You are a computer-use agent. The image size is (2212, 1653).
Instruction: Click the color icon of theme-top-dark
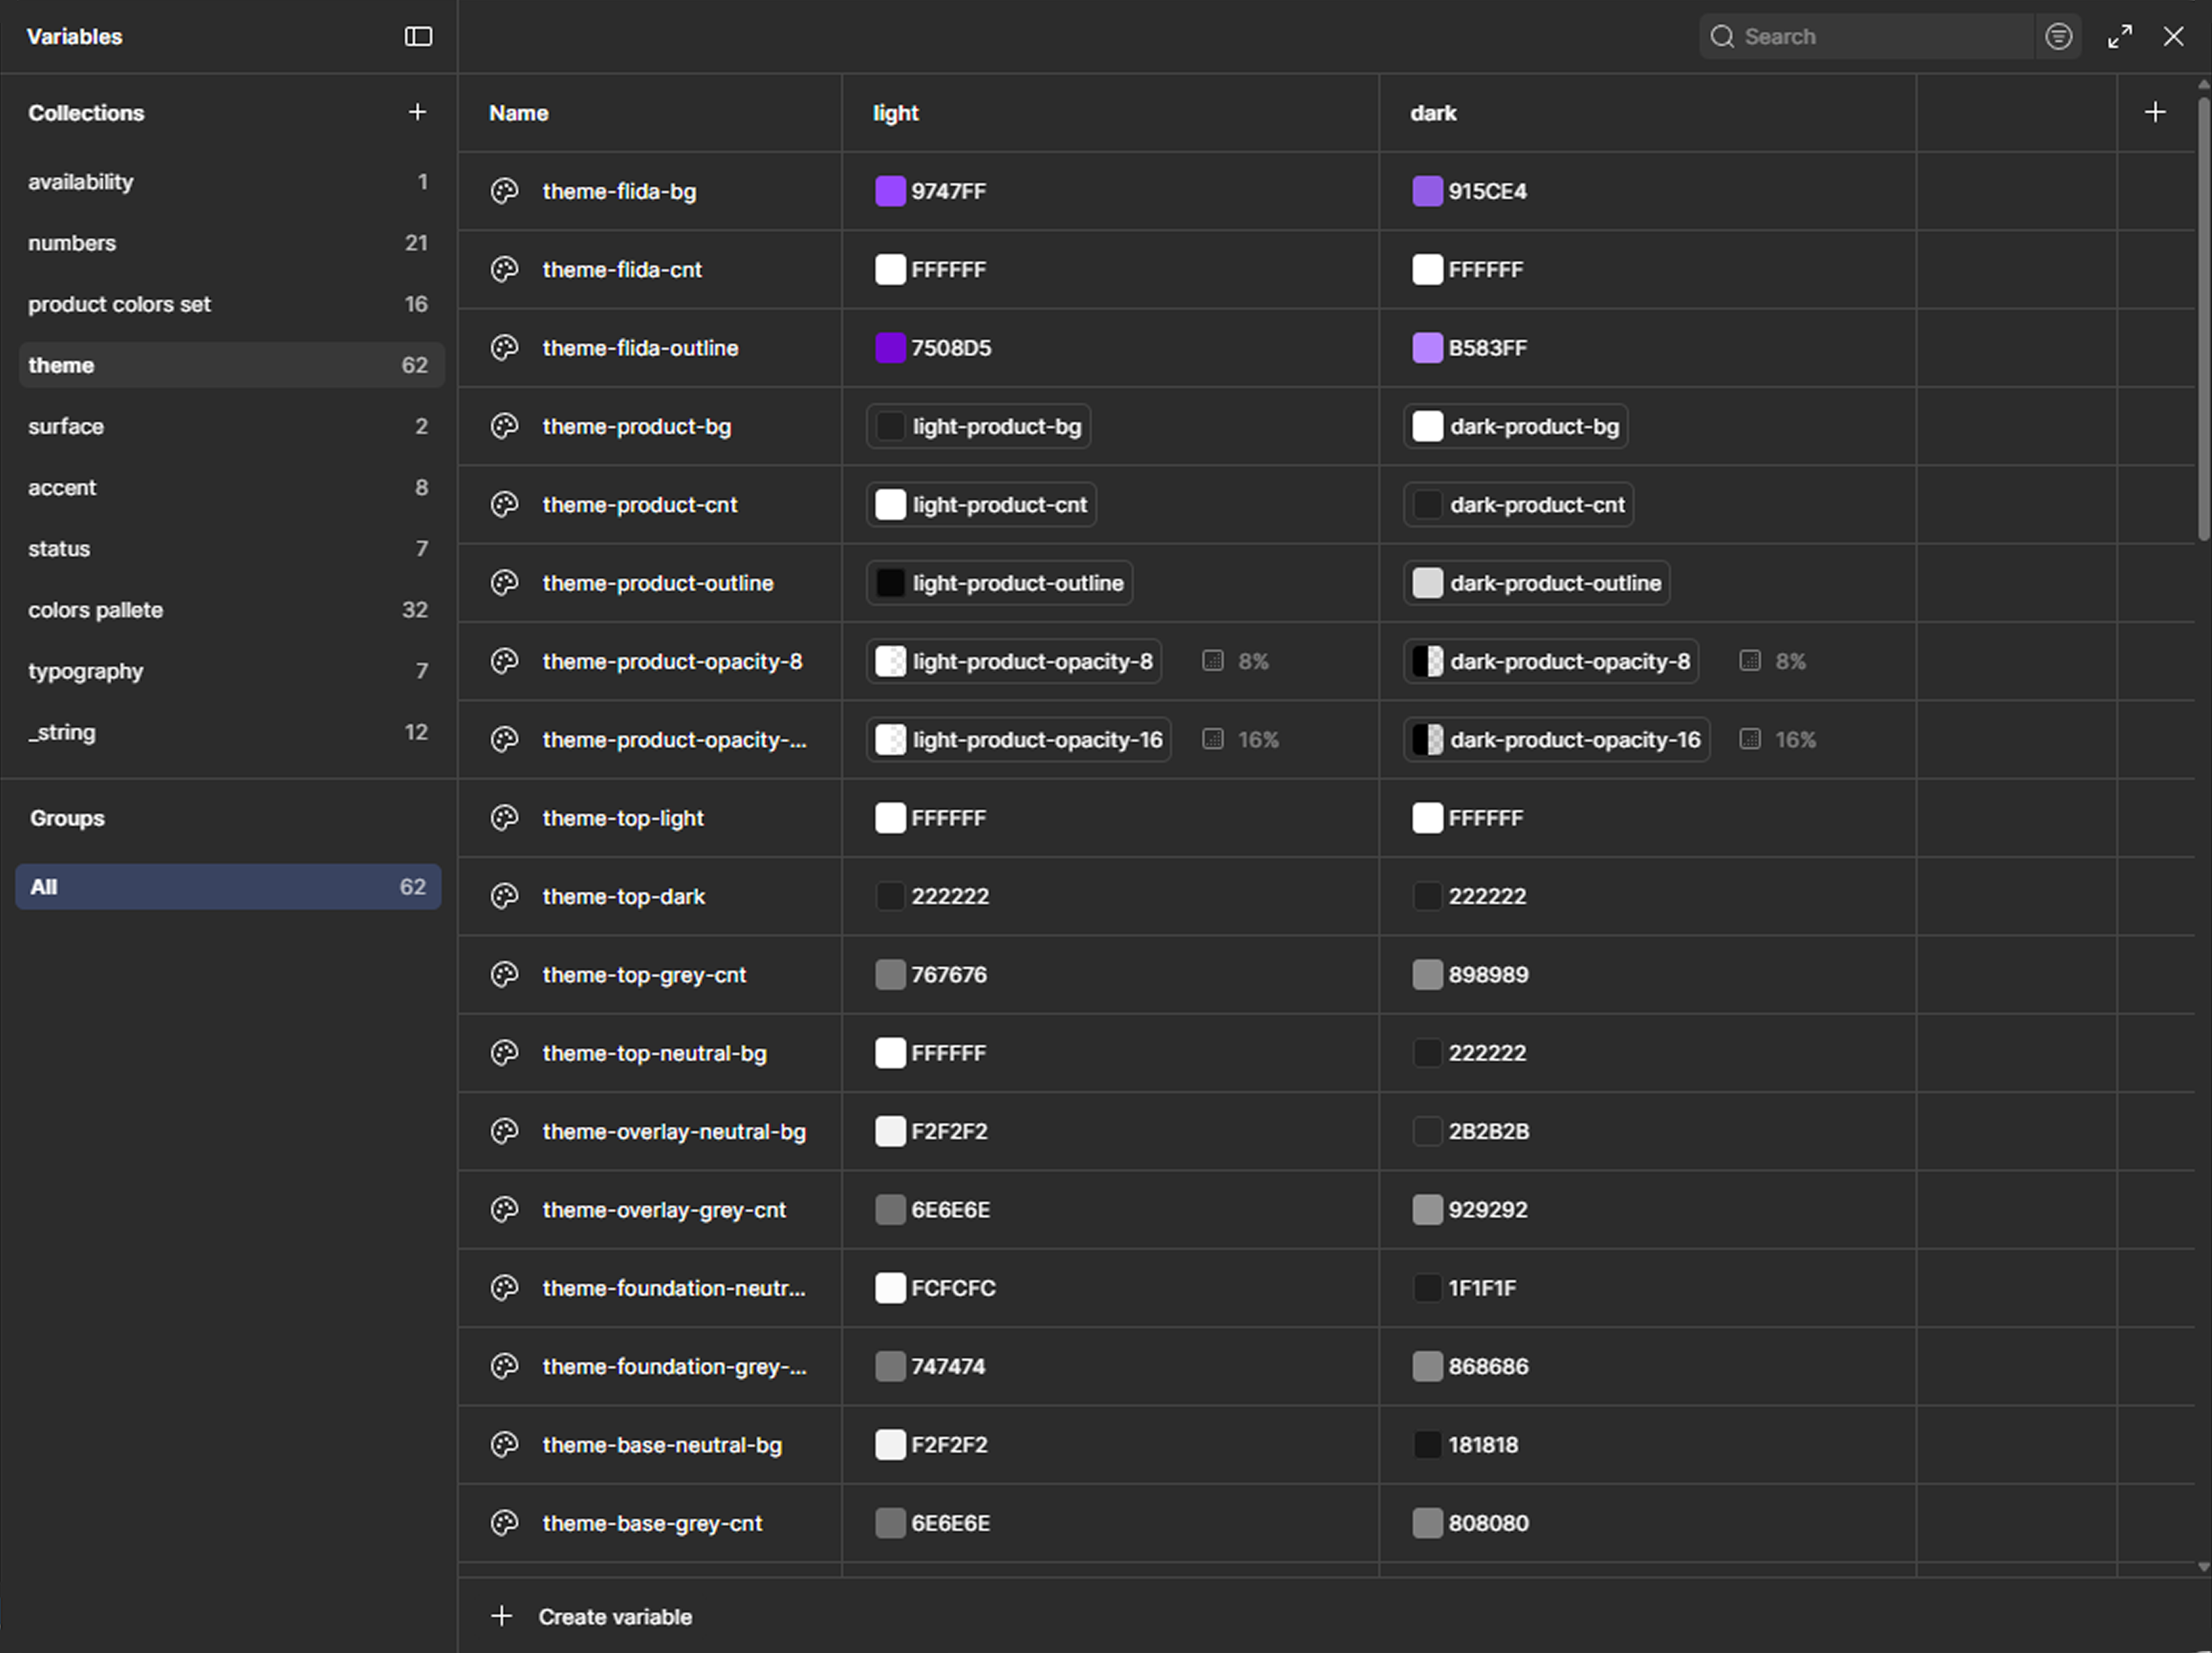pyautogui.click(x=504, y=897)
